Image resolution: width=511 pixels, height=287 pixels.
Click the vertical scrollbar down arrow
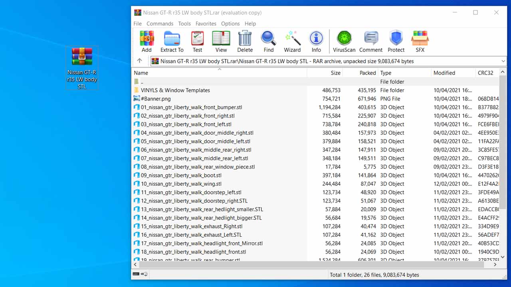(x=503, y=257)
